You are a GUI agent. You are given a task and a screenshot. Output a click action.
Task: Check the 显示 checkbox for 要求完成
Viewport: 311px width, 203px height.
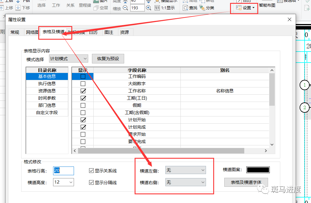(83, 142)
